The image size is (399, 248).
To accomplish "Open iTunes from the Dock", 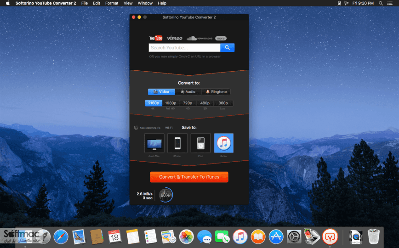I will [240, 237].
